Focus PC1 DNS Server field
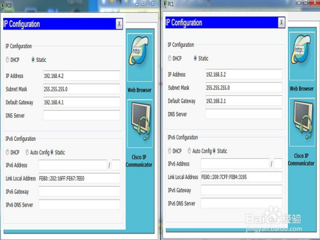The height and width of the screenshot is (240, 320). (x=244, y=114)
